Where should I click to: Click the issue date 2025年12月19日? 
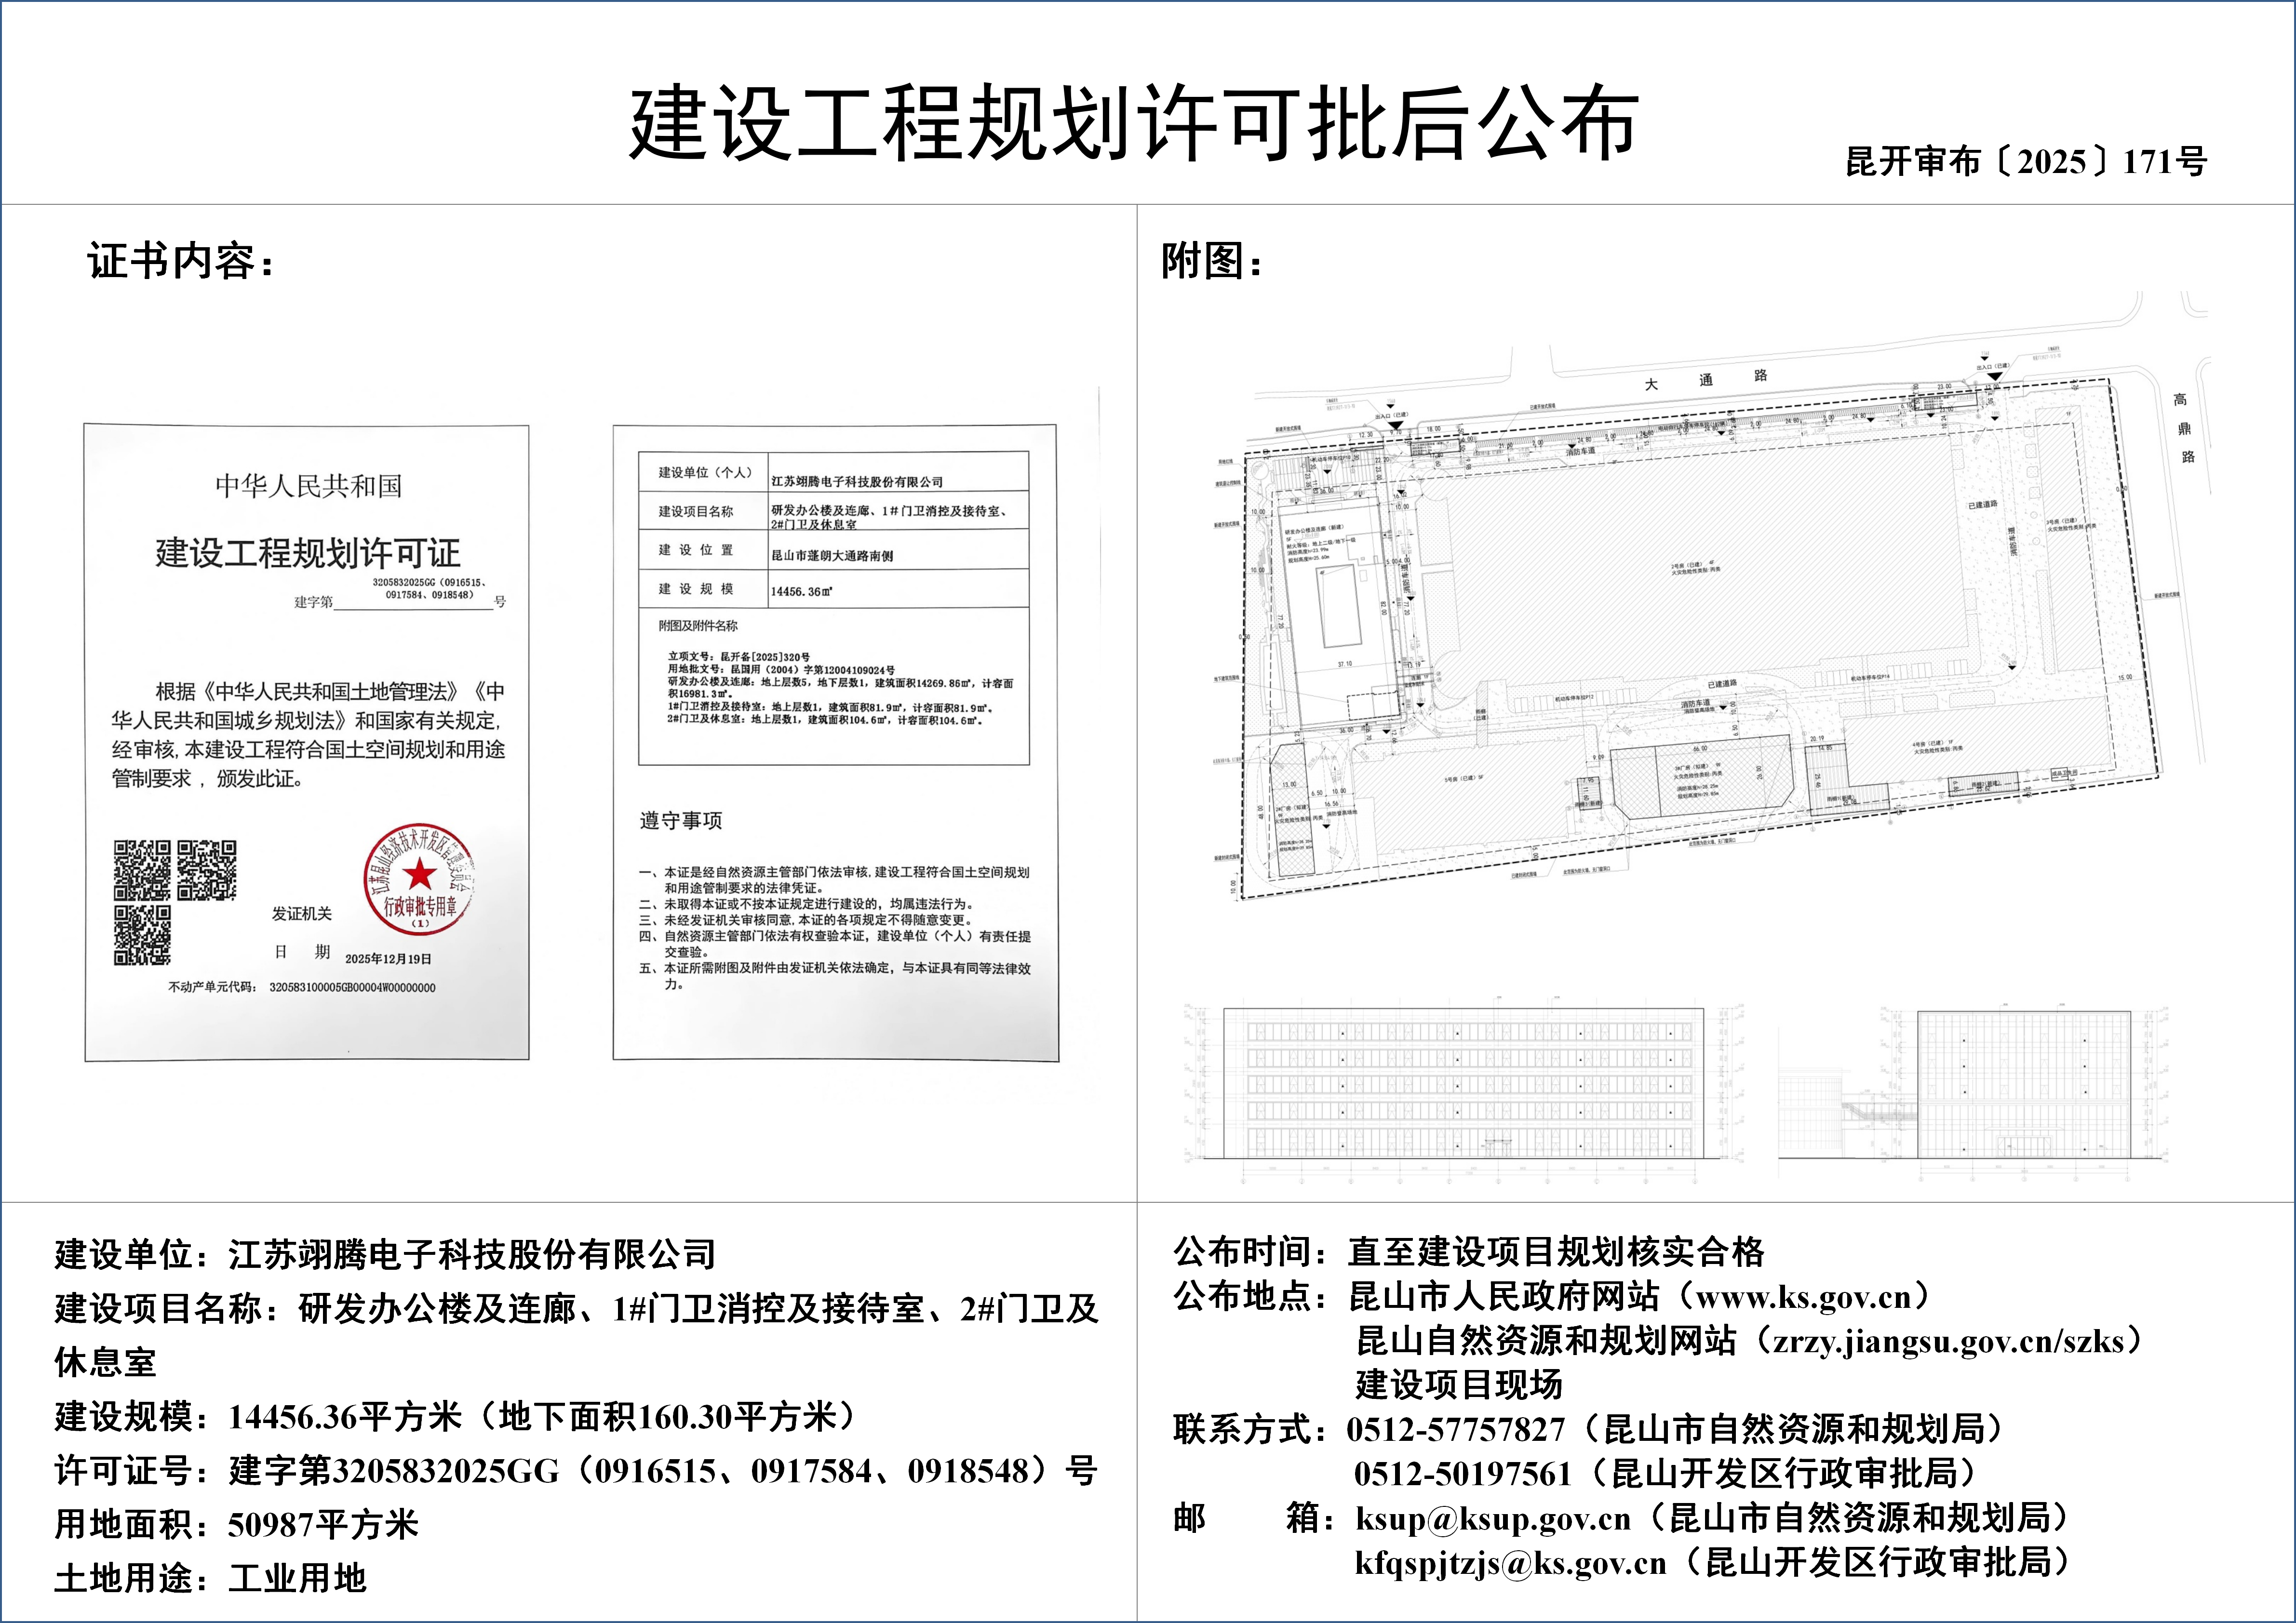(x=388, y=958)
